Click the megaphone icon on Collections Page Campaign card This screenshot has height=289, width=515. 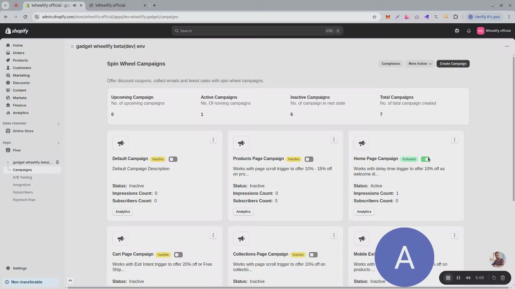(241, 238)
